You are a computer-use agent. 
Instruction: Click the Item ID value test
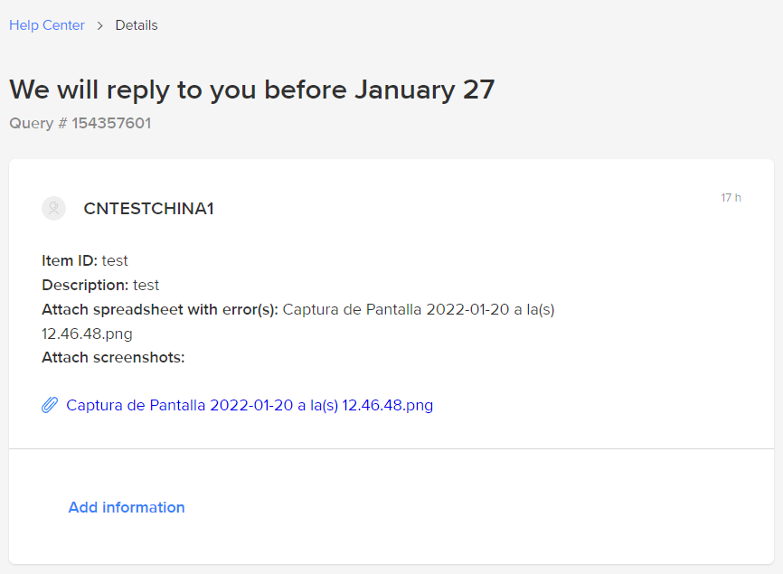coord(115,260)
